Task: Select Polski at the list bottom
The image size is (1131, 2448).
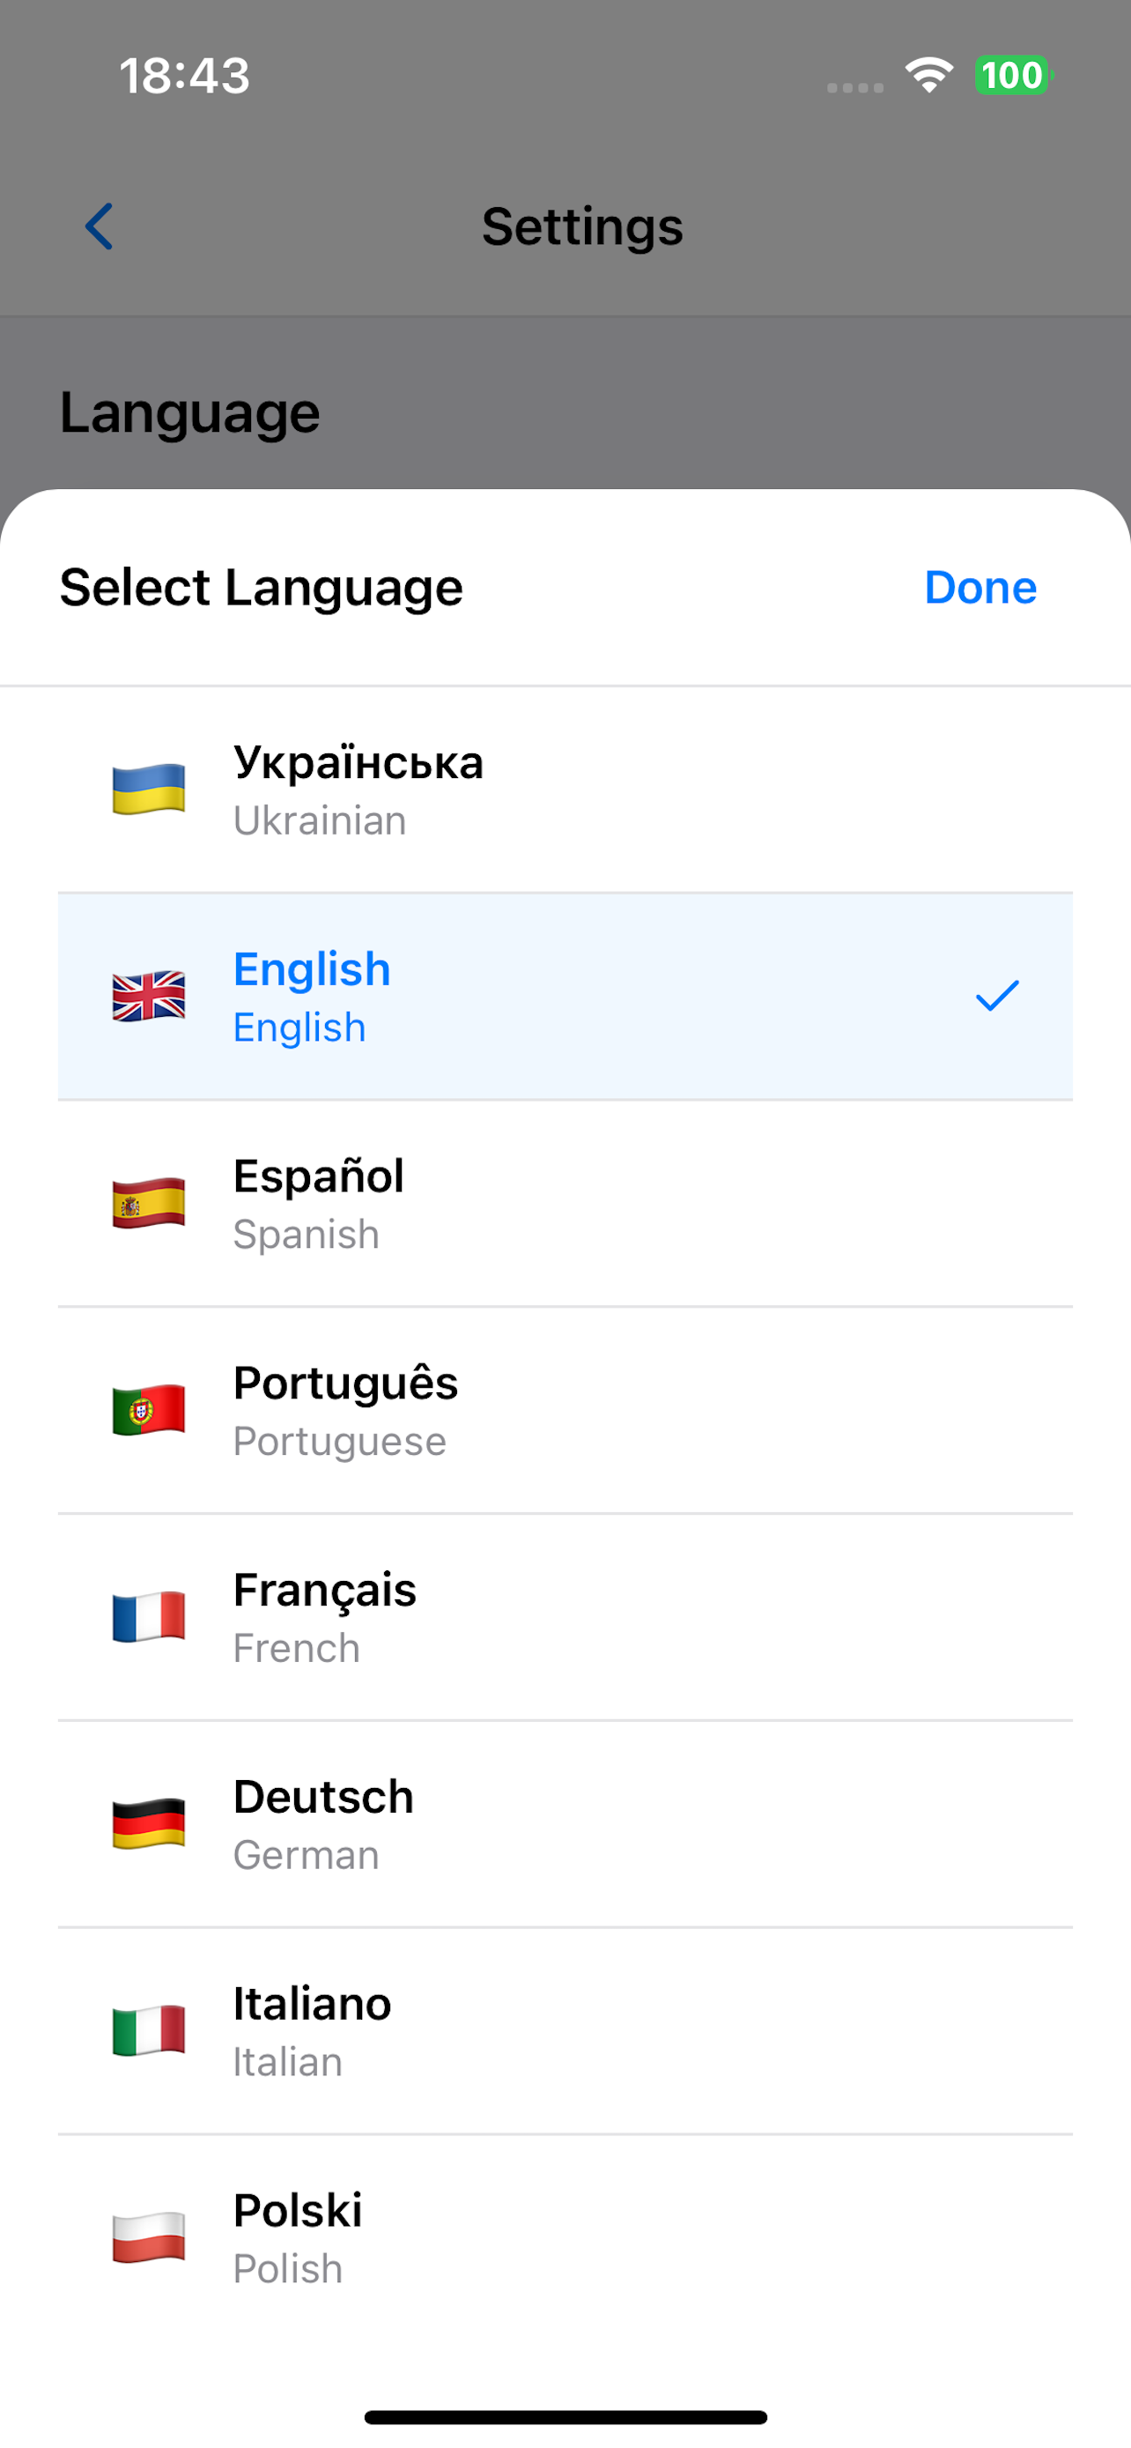Action: tap(565, 2237)
